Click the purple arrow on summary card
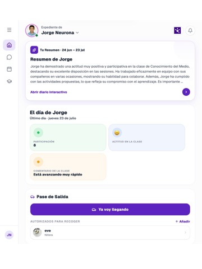Viewport: 202px width, 269px height. coord(186,92)
